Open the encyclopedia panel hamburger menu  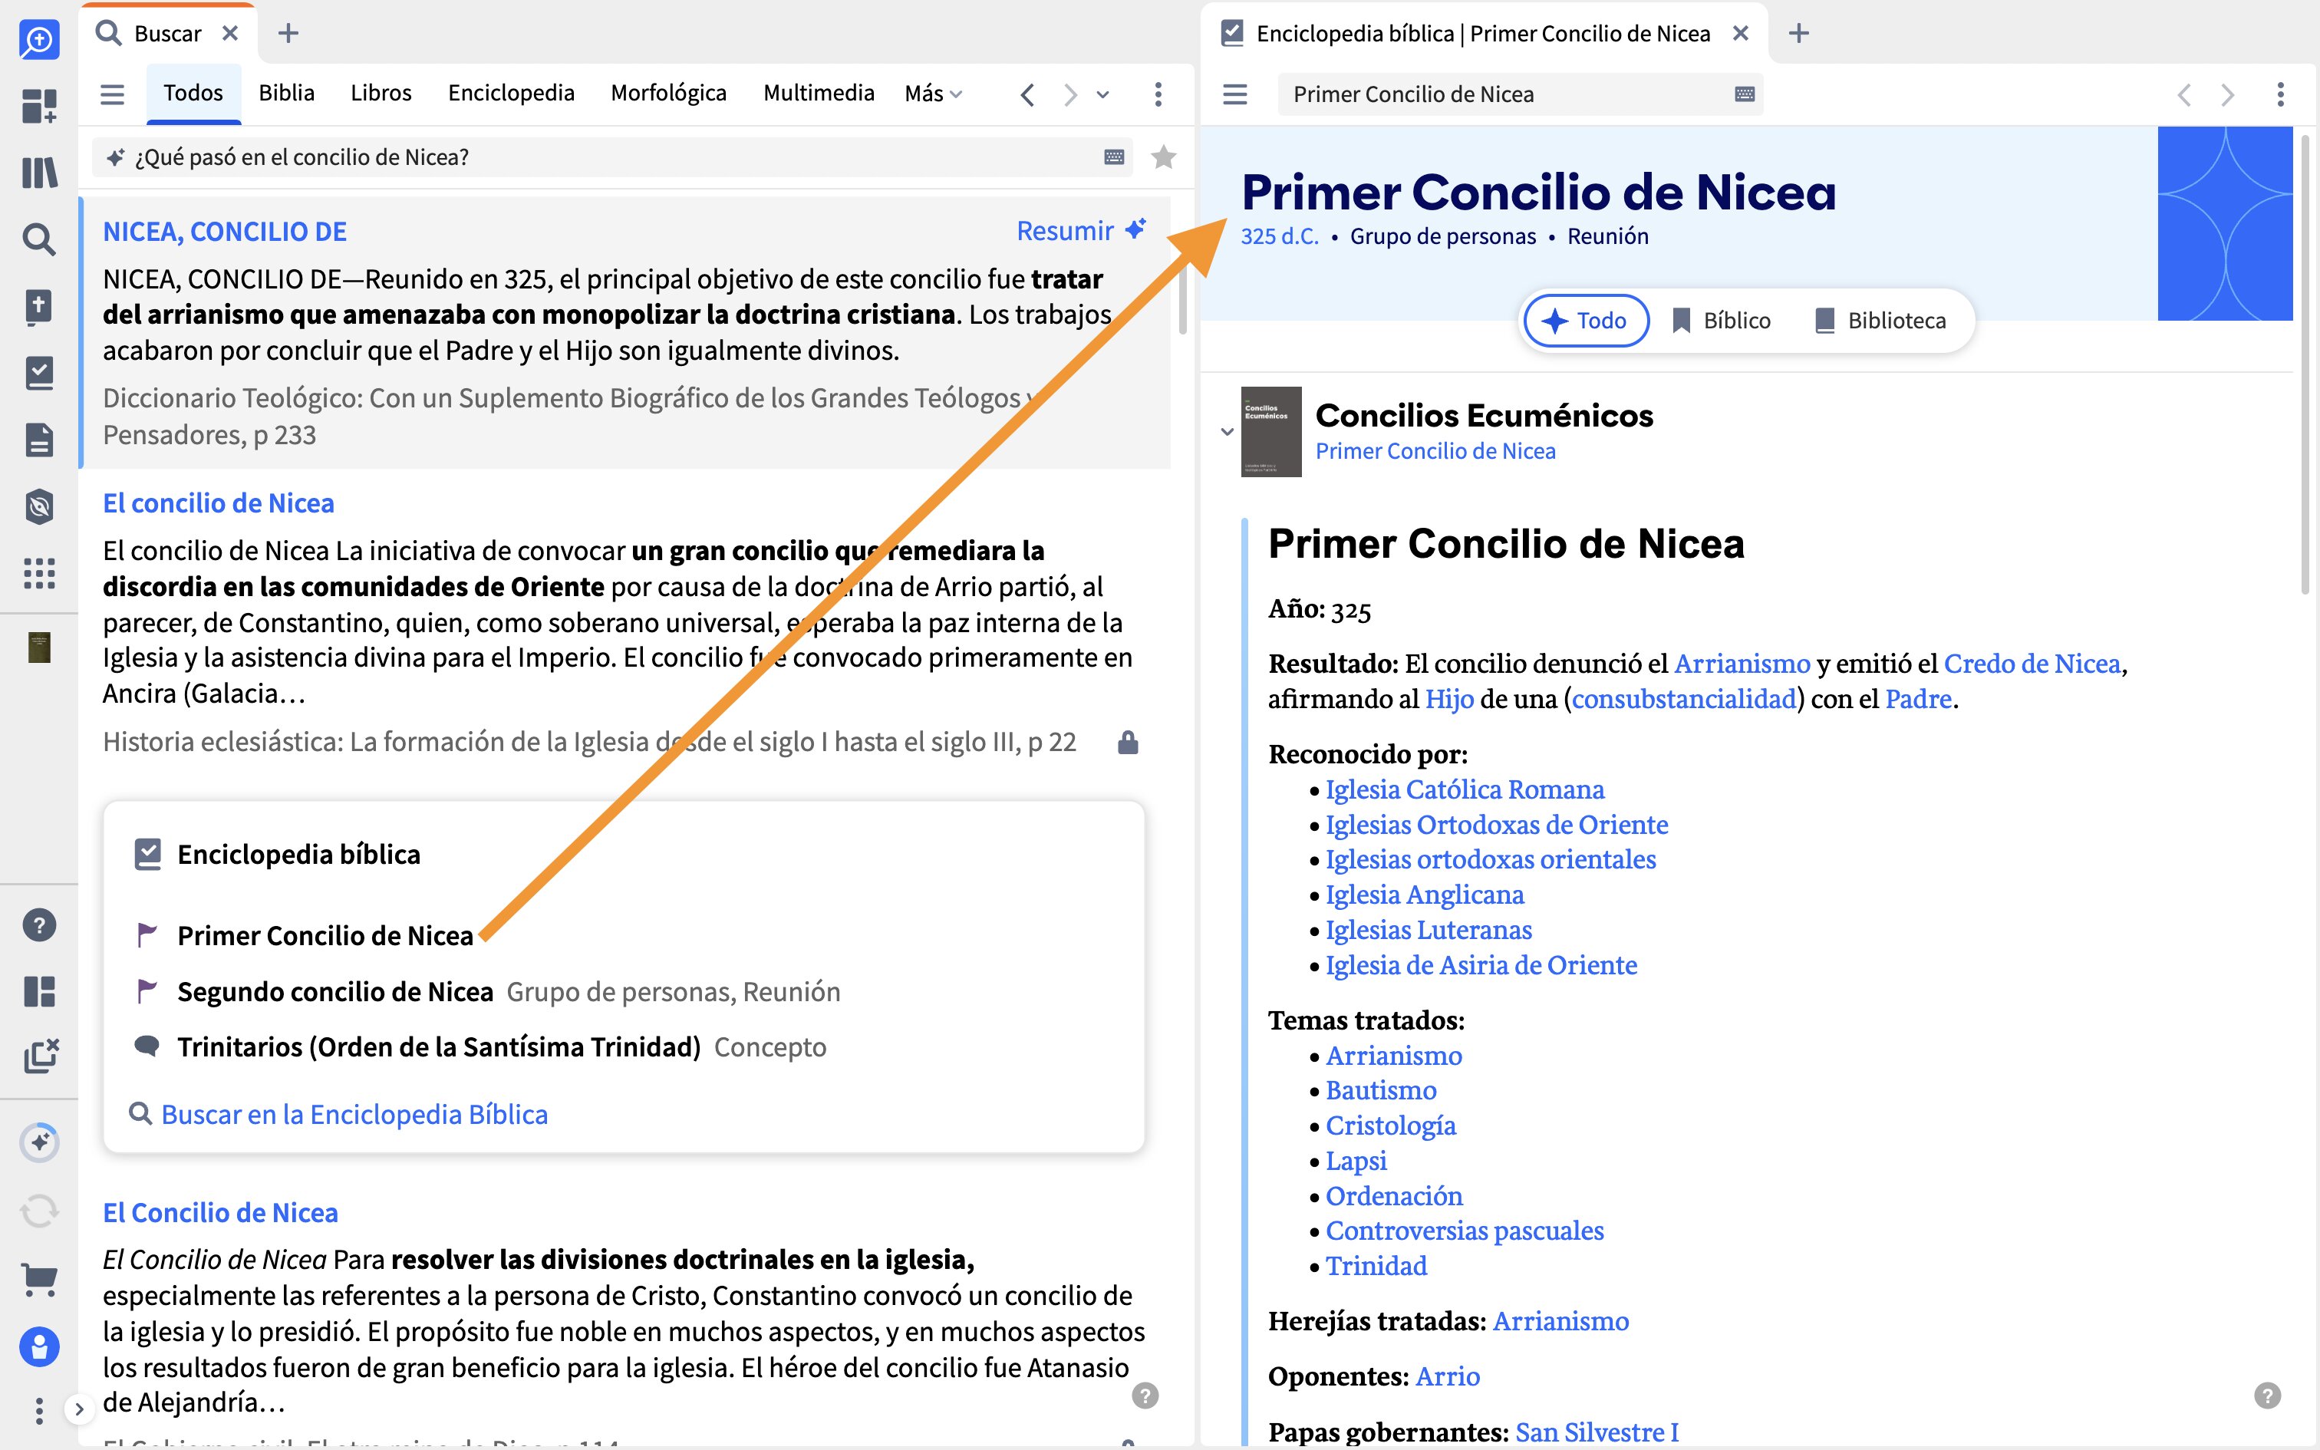(1234, 94)
